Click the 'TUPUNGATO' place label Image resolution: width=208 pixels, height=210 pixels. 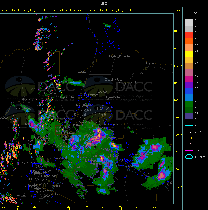coord(40,173)
